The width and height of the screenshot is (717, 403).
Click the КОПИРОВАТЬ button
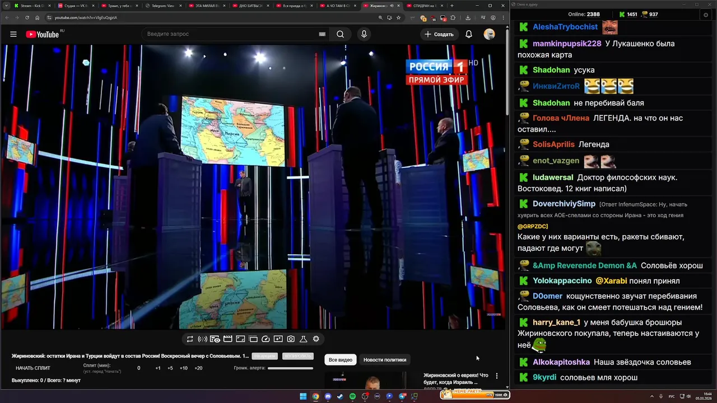click(x=297, y=356)
